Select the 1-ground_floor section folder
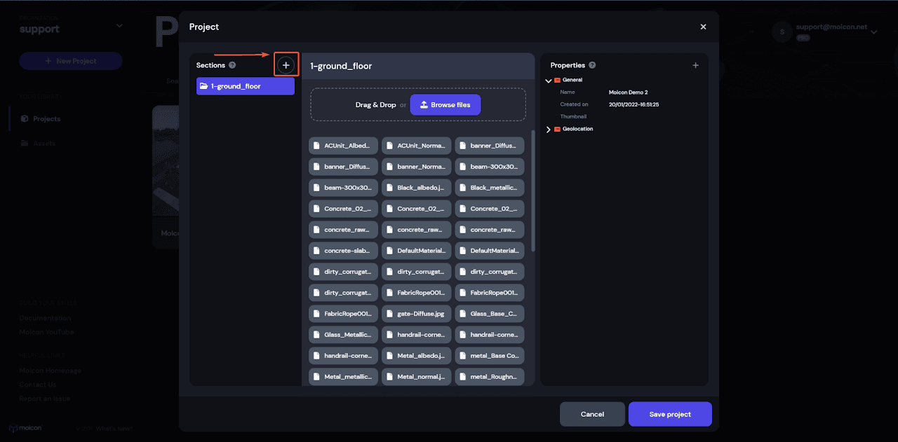The height and width of the screenshot is (442, 898). coord(245,86)
